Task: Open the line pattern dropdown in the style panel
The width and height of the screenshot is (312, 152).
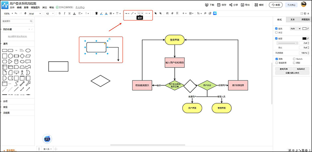Action: click(x=287, y=43)
